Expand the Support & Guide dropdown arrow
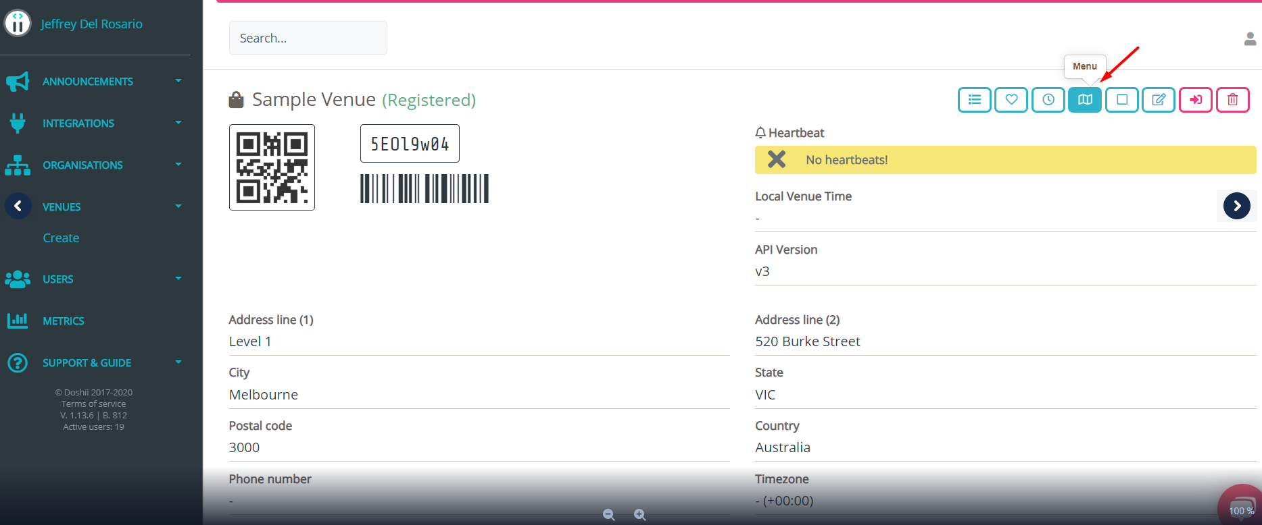Viewport: 1262px width, 525px height. point(178,362)
